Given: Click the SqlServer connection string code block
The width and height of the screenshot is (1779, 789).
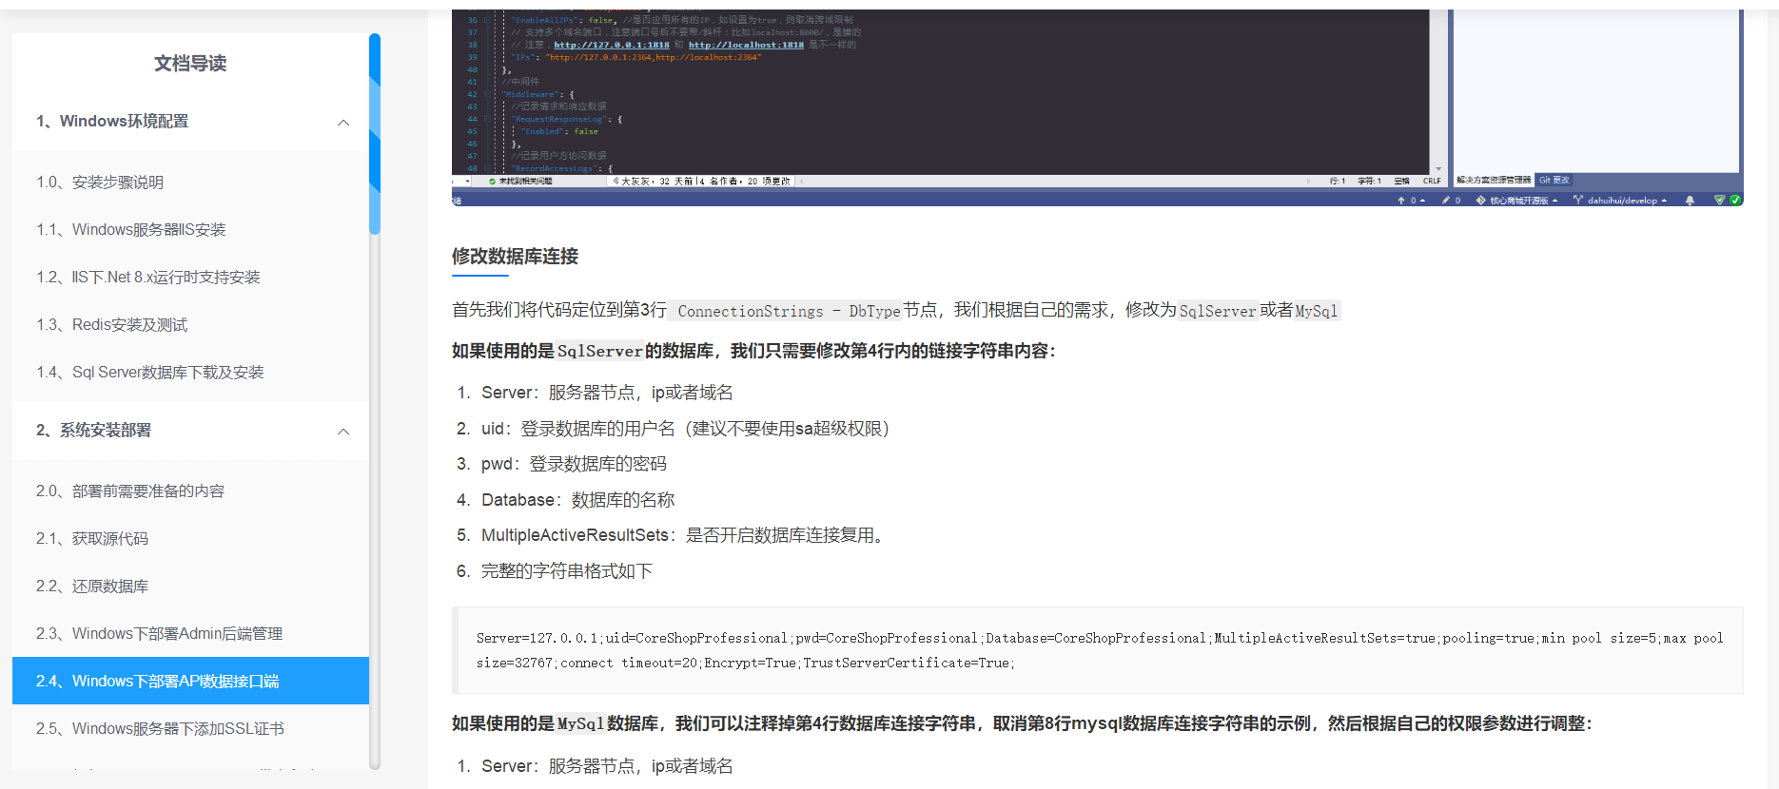Looking at the screenshot, I should click(1098, 650).
